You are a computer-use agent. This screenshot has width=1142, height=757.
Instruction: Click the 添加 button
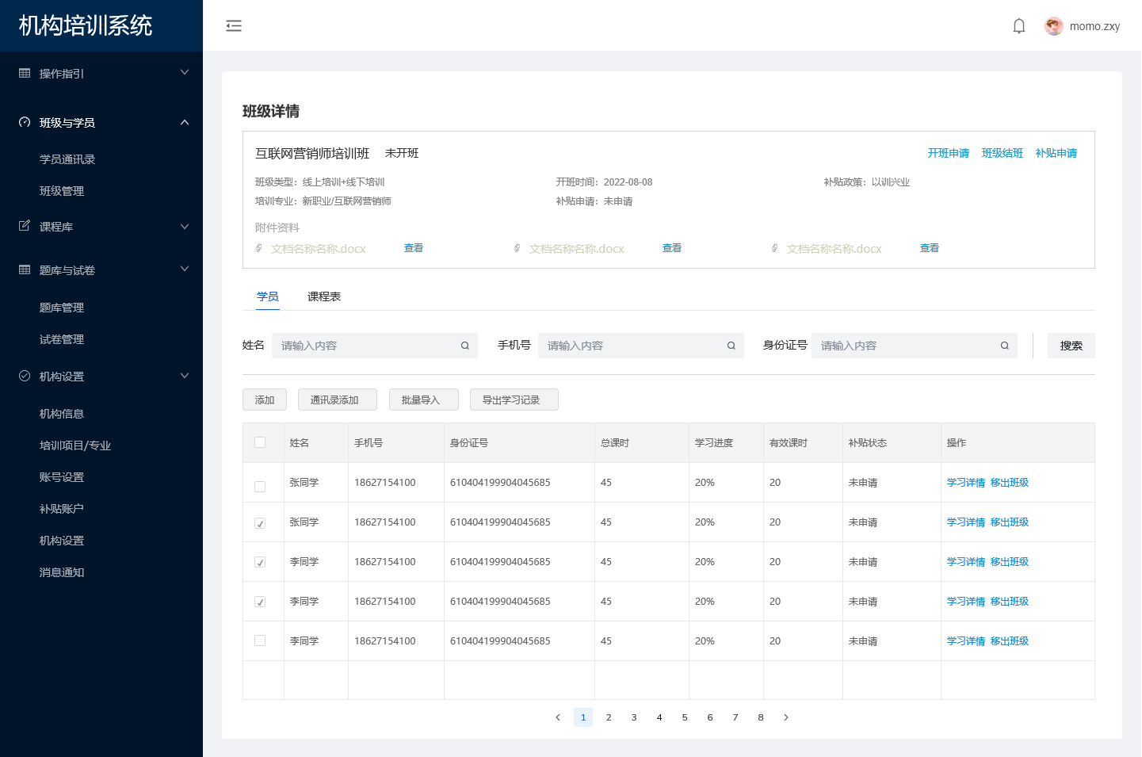coord(265,400)
